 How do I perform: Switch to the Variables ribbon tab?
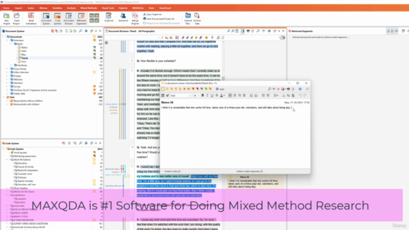[57, 8]
